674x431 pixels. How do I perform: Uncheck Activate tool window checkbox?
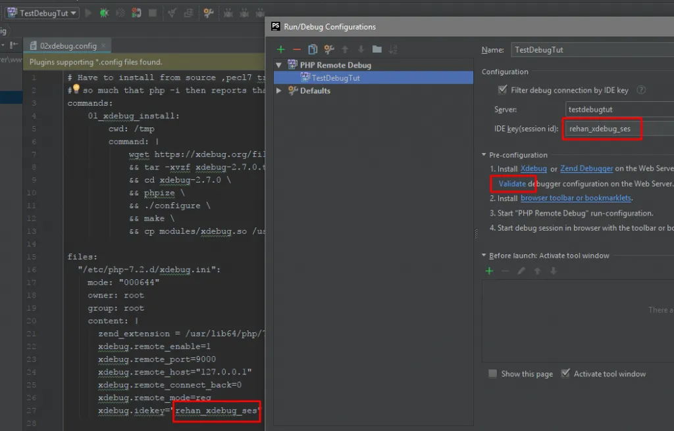pyautogui.click(x=565, y=374)
